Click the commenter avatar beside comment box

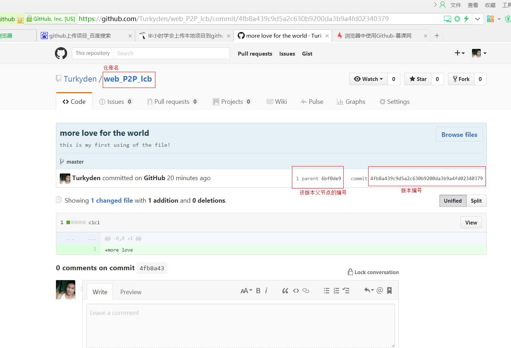coord(65,290)
